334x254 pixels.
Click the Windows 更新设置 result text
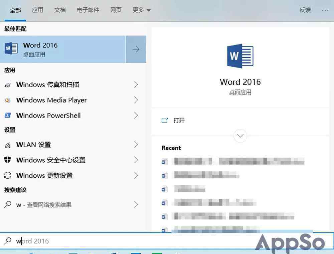44,175
